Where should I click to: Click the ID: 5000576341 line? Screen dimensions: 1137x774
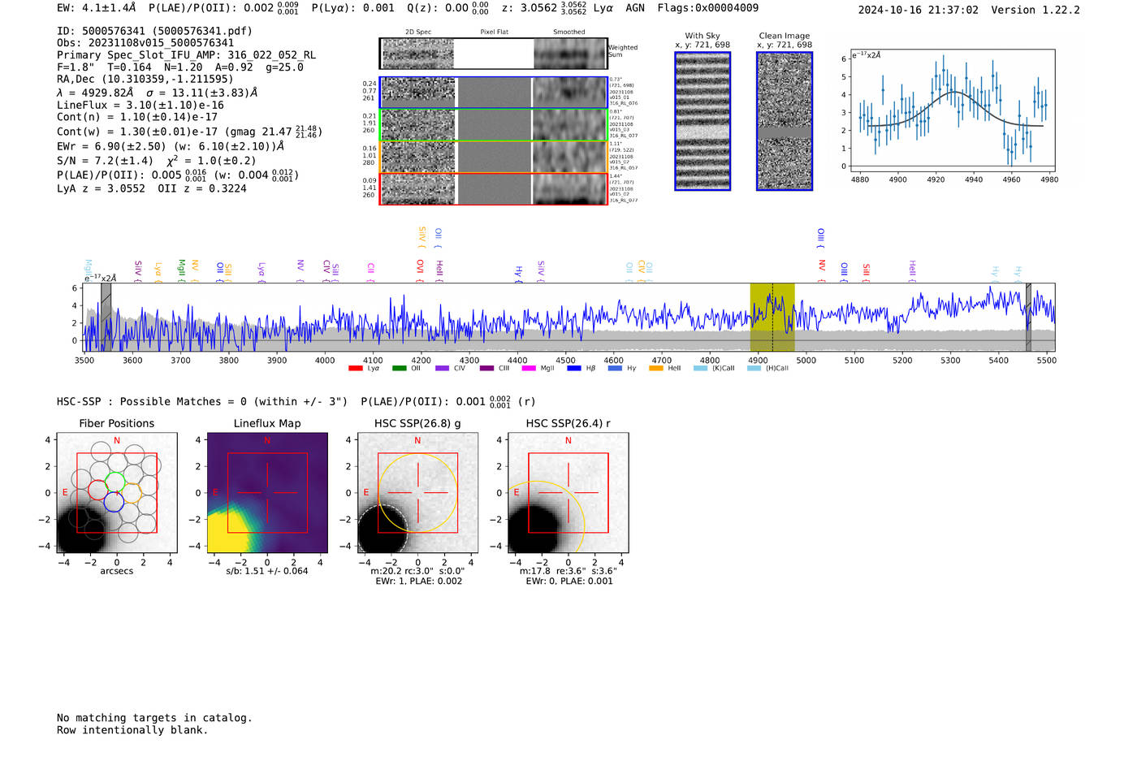[154, 31]
